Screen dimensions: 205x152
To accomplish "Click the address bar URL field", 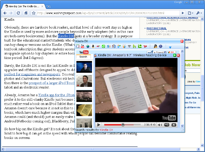I will point(108,13).
